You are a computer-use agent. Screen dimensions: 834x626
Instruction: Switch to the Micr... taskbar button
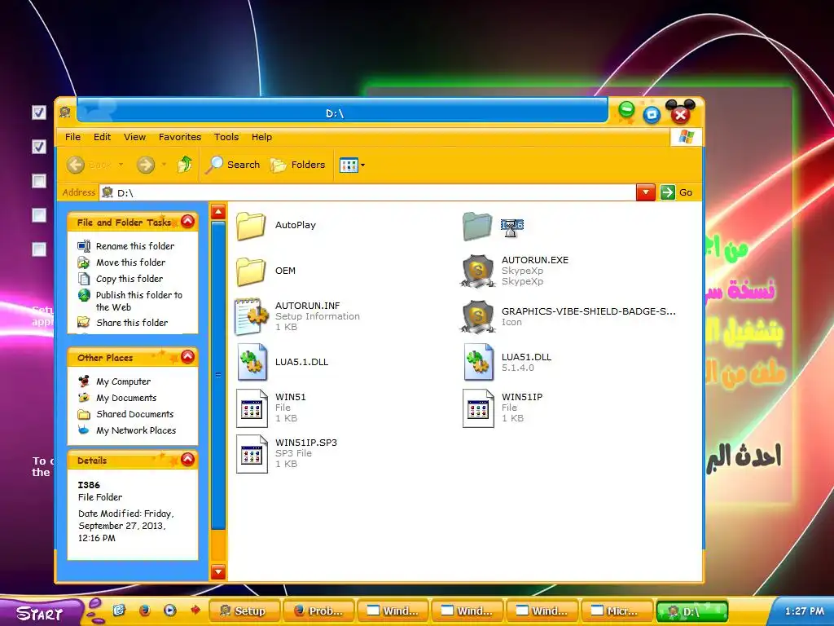[x=616, y=611]
